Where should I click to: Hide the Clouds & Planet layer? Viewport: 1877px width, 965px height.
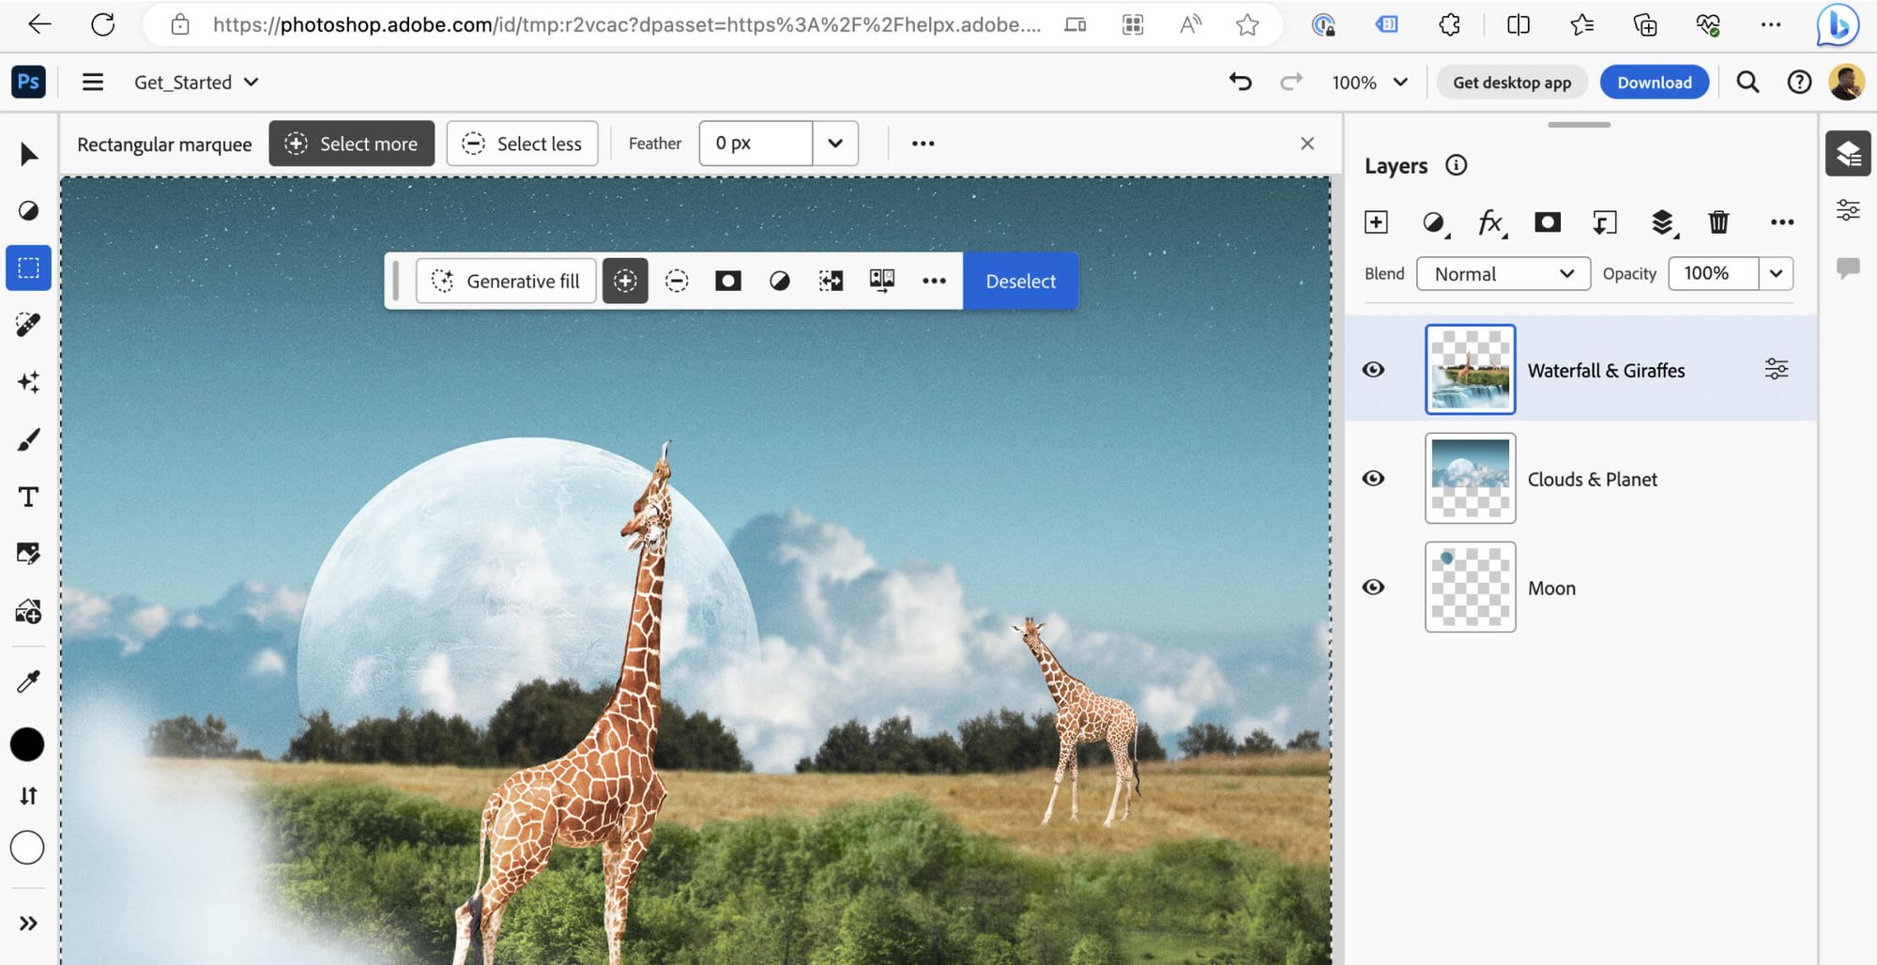pyautogui.click(x=1373, y=479)
